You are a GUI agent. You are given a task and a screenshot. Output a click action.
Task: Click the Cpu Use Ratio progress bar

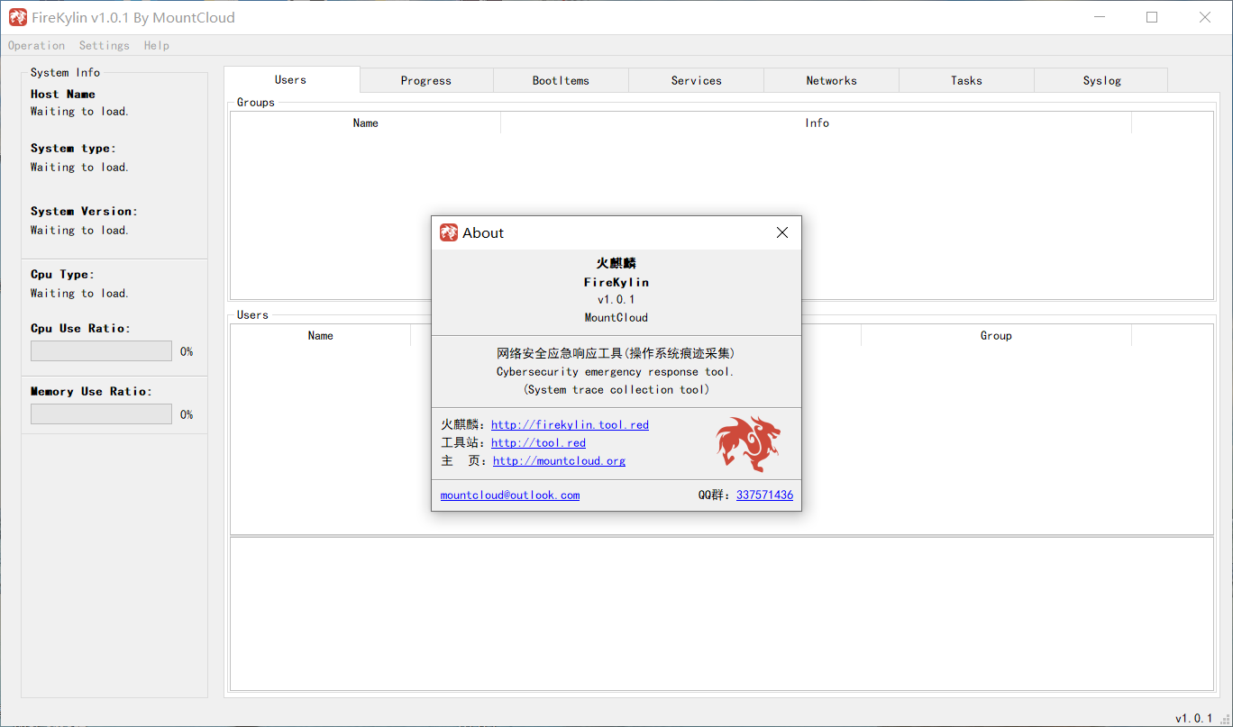[101, 351]
